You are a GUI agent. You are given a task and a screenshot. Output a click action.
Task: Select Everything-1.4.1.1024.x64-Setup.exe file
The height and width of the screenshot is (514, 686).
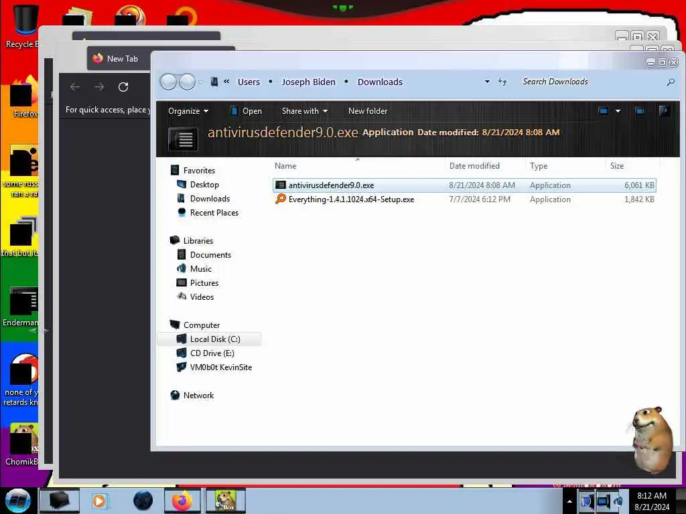coord(464,199)
